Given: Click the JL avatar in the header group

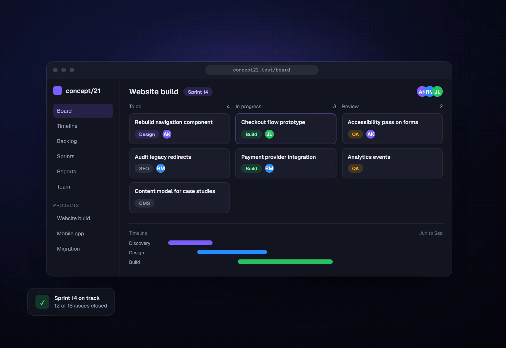Looking at the screenshot, I should pyautogui.click(x=437, y=91).
